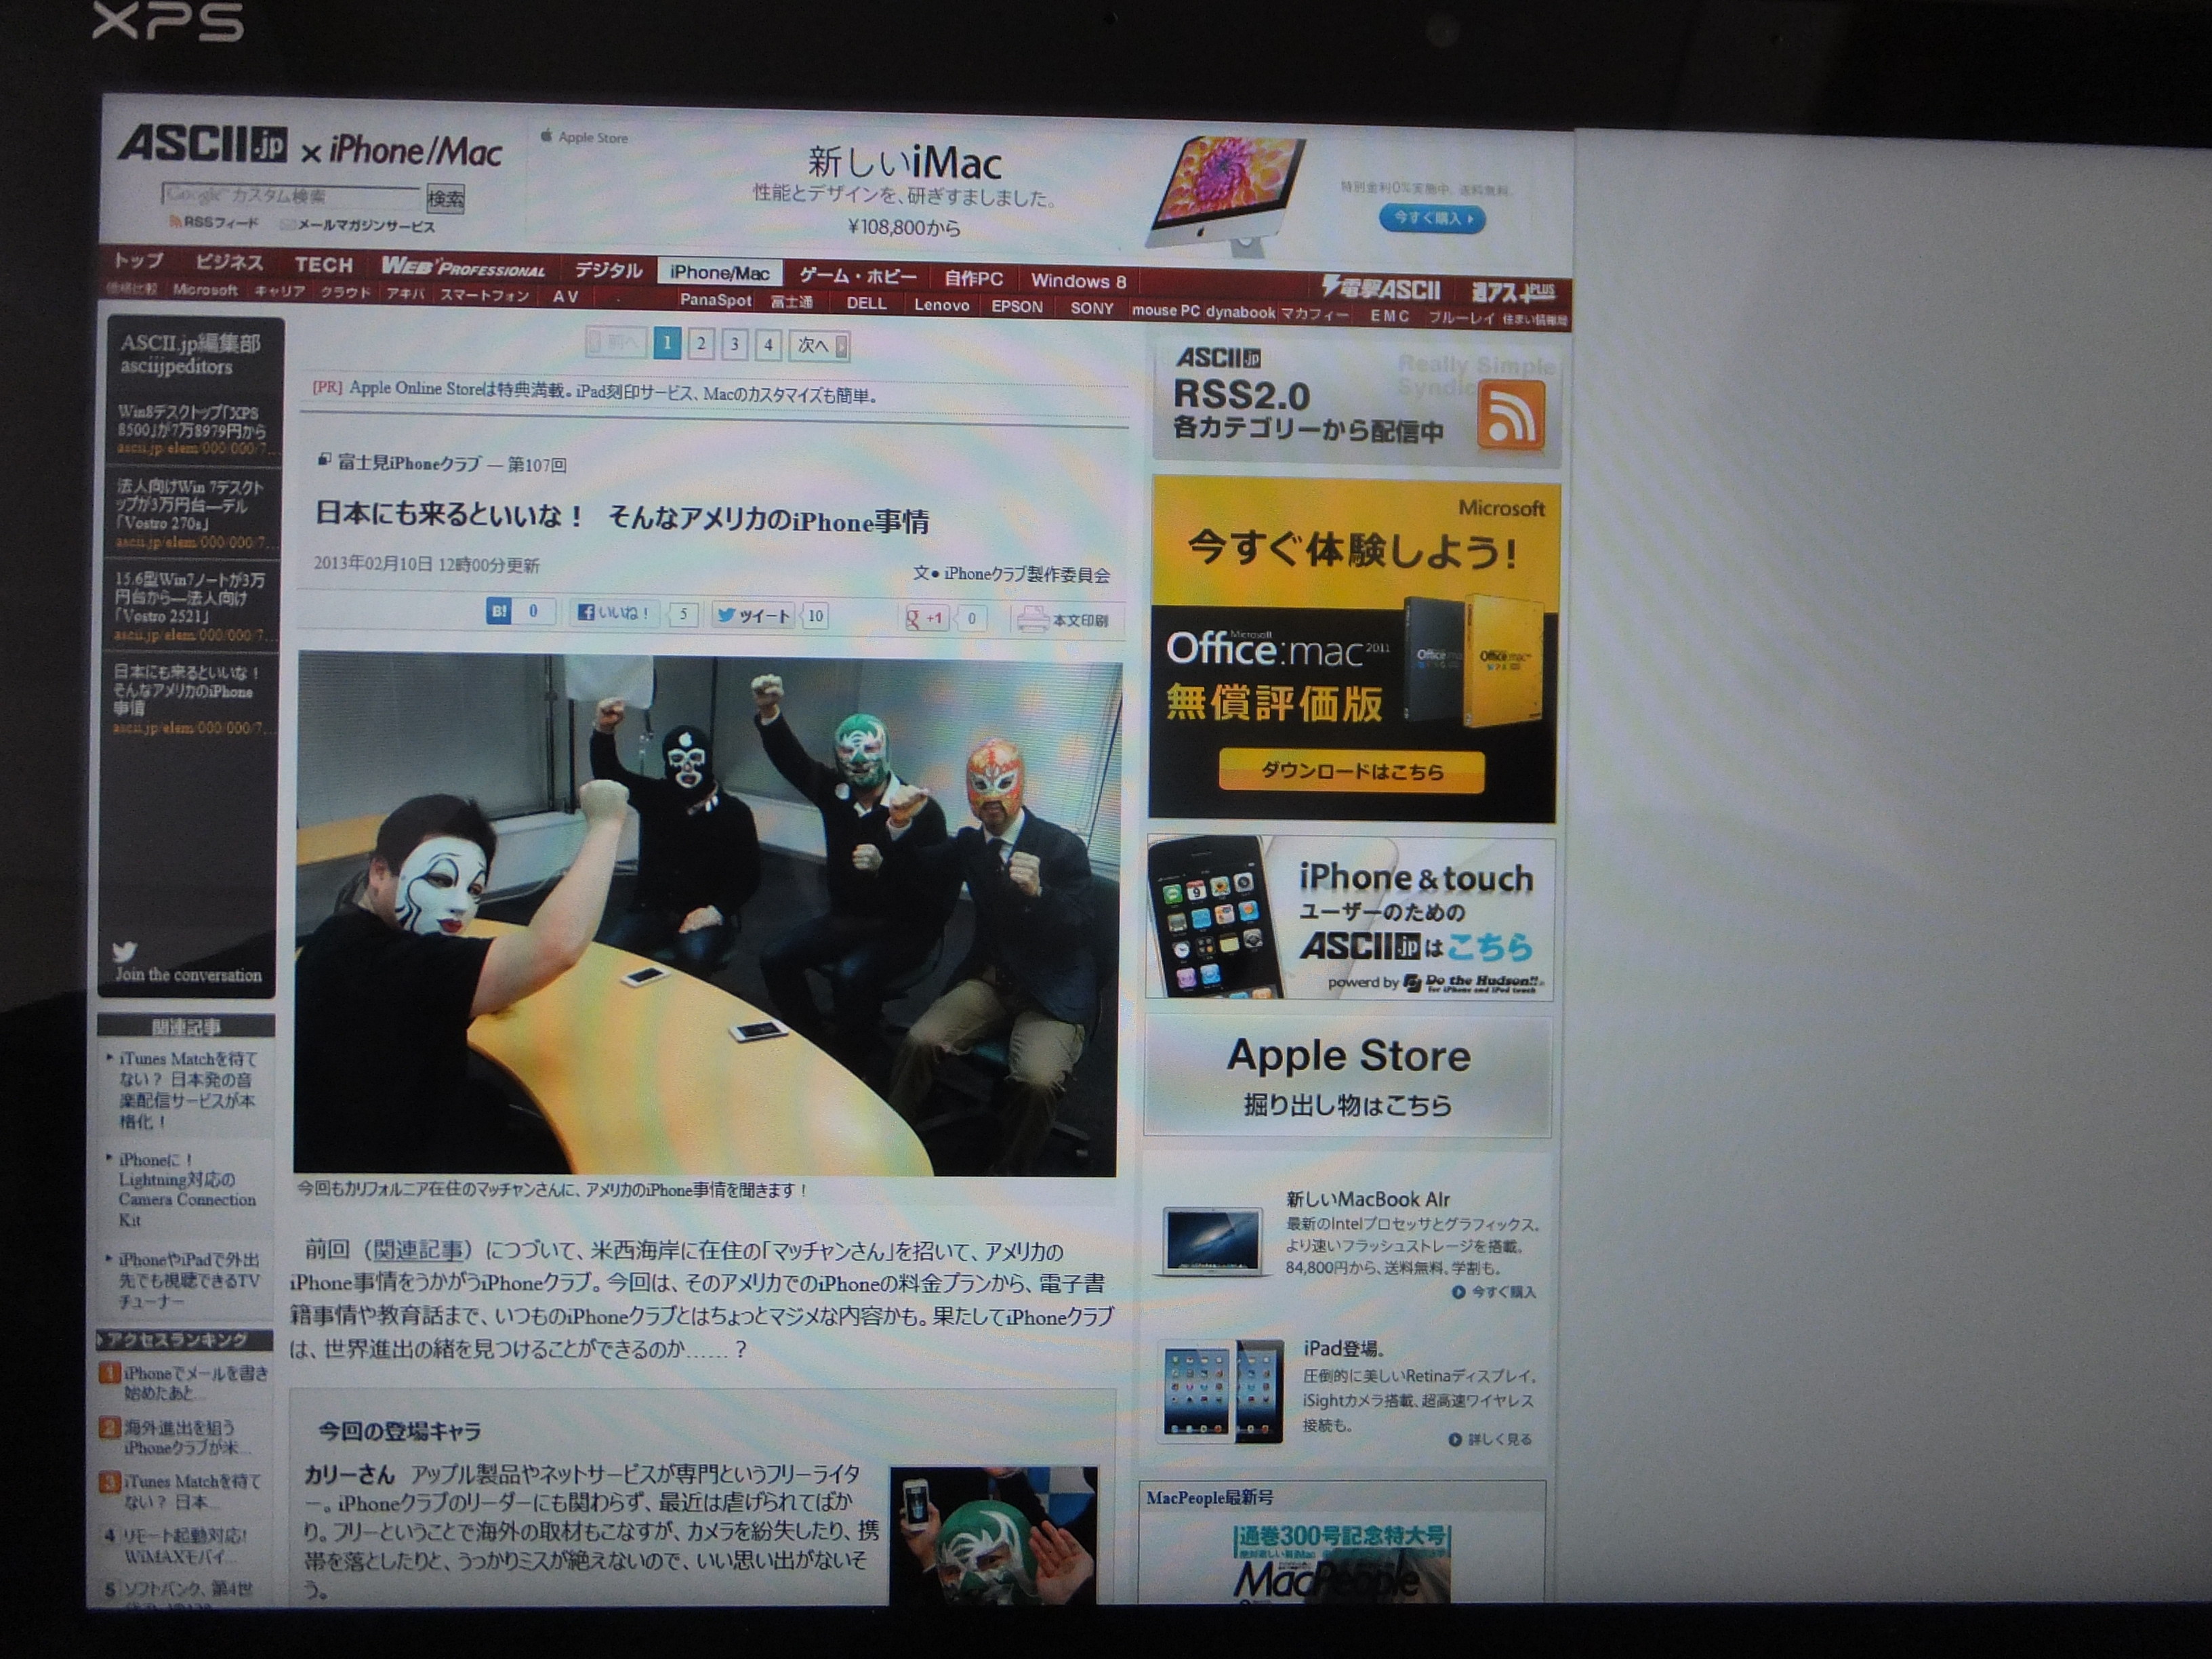This screenshot has width=2212, height=1659.
Task: Click the PanaSpot sub-navigation link
Action: (x=715, y=300)
